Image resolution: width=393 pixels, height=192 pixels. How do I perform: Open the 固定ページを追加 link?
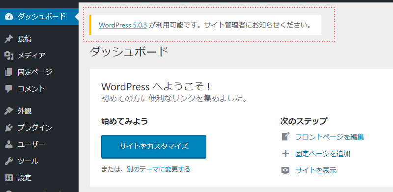click(x=323, y=154)
